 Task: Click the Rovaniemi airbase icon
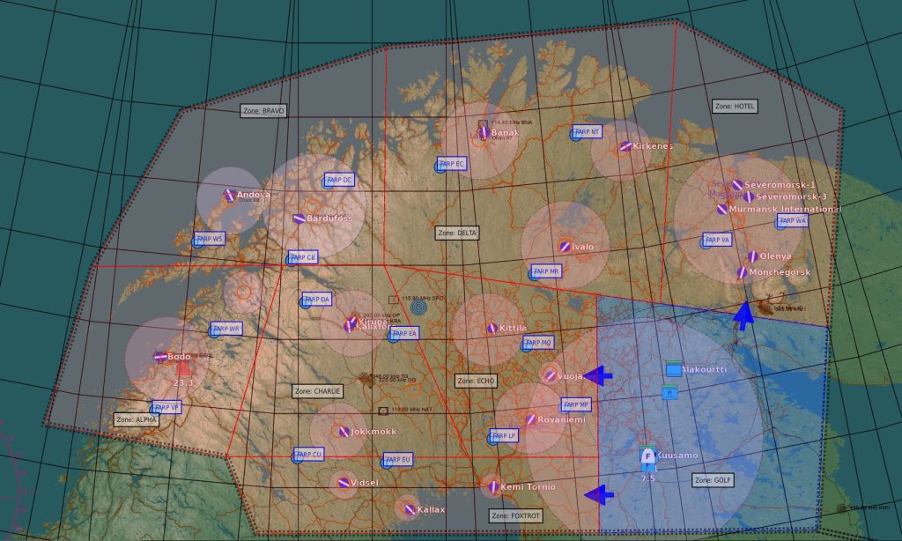click(x=530, y=419)
